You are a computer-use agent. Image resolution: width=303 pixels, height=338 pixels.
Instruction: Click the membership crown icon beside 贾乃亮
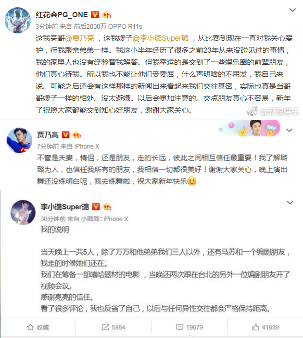77,135
